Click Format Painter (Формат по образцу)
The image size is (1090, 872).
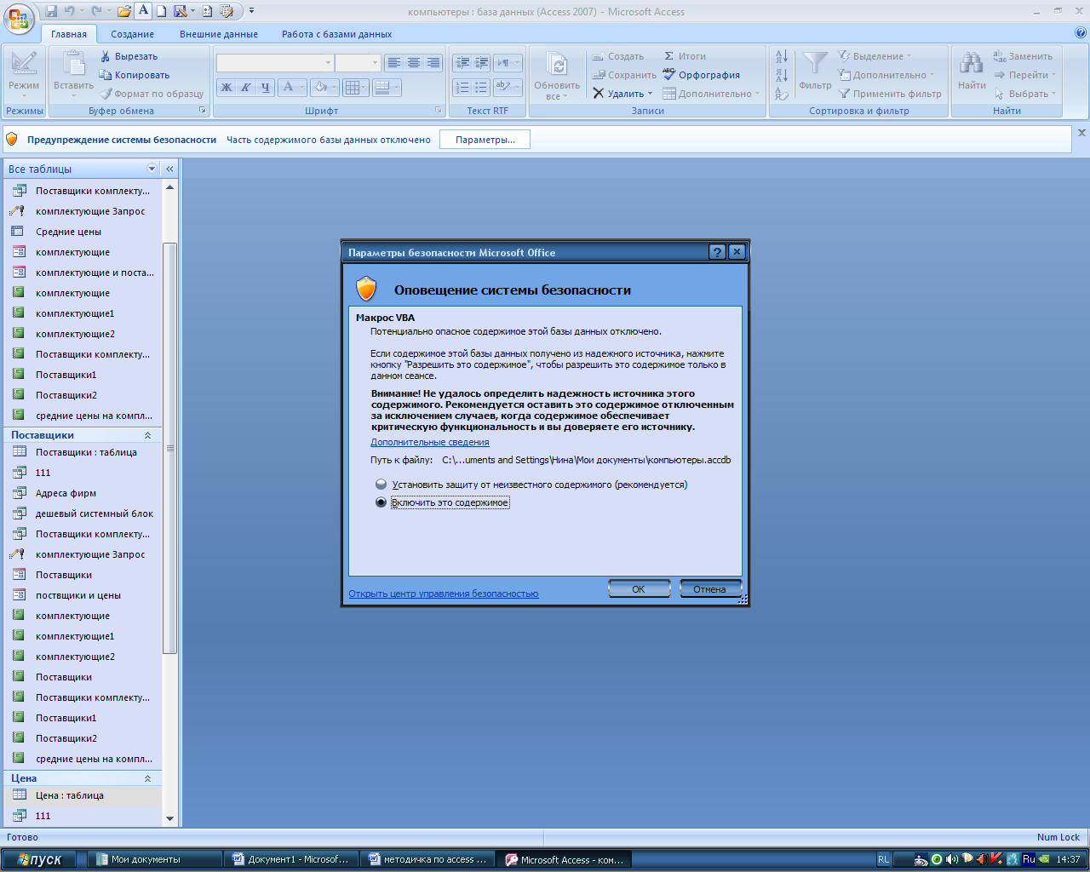(x=152, y=94)
